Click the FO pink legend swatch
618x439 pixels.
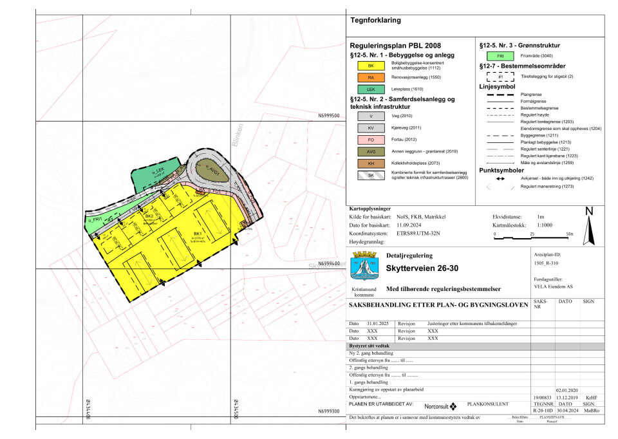(x=371, y=140)
